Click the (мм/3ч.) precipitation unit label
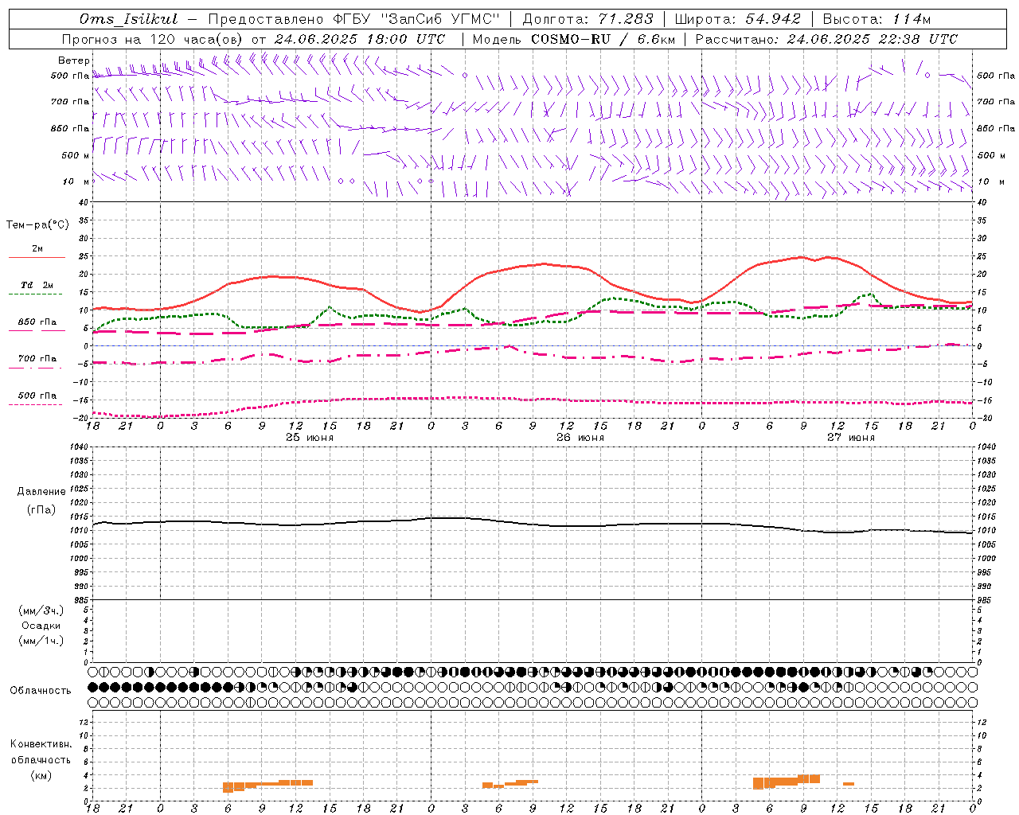 point(41,610)
